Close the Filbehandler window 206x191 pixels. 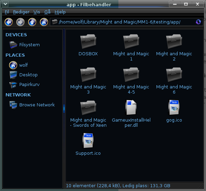(198, 4)
